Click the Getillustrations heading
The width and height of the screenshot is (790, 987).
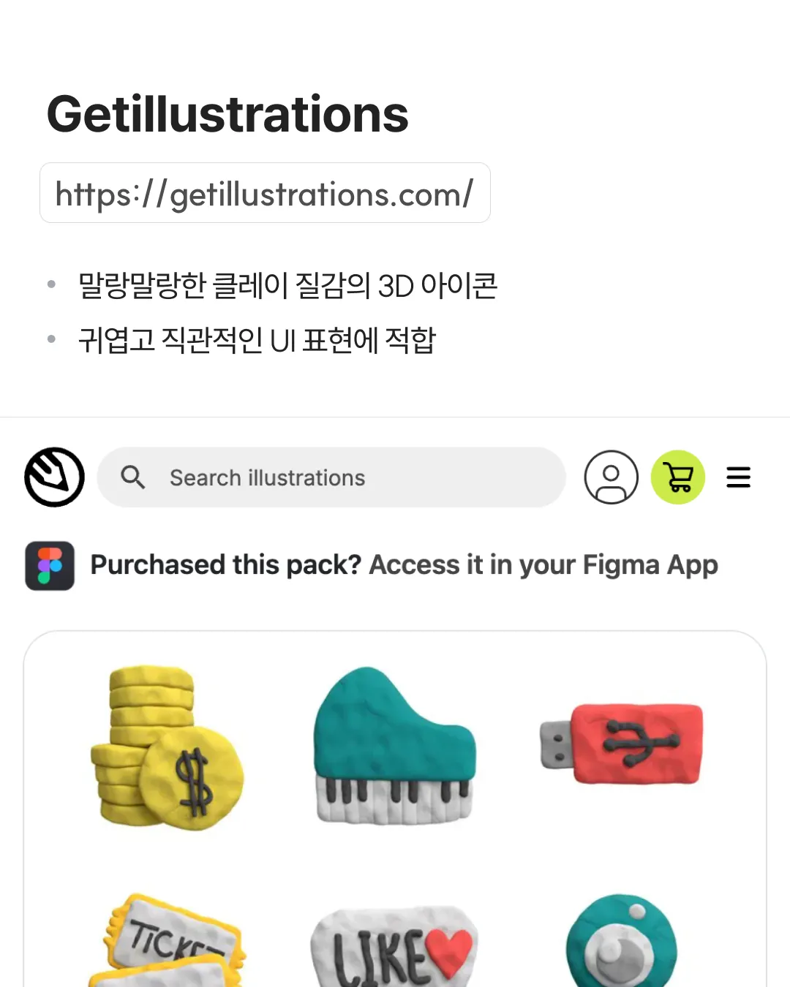click(227, 115)
